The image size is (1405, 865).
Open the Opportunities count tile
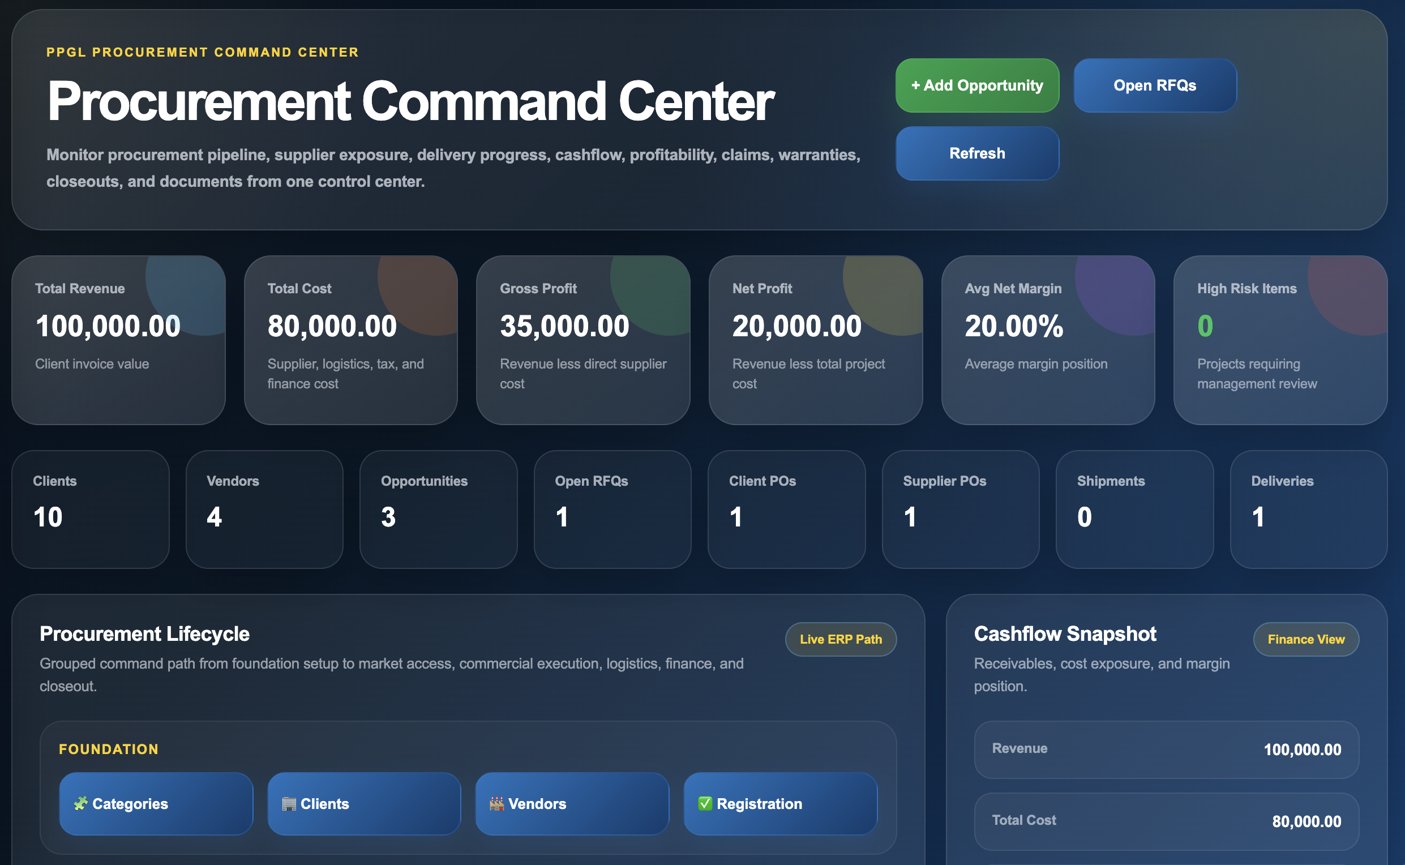click(x=438, y=509)
